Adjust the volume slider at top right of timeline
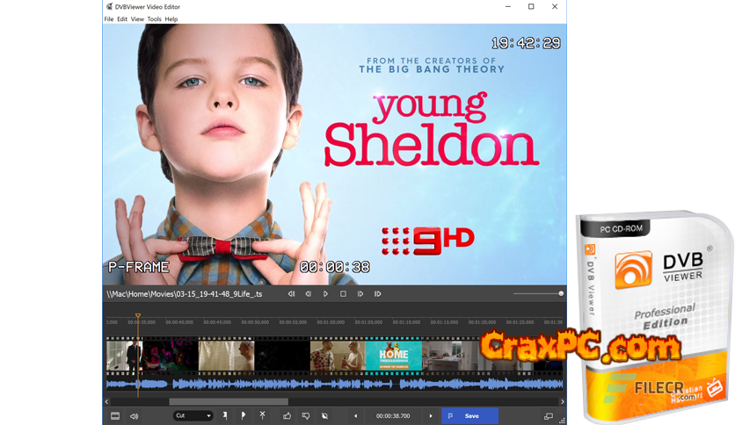 pyautogui.click(x=538, y=293)
